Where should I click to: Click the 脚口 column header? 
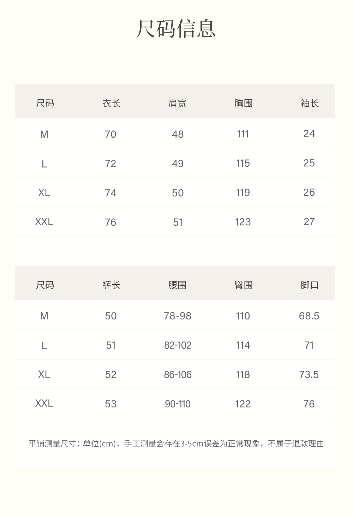point(309,285)
